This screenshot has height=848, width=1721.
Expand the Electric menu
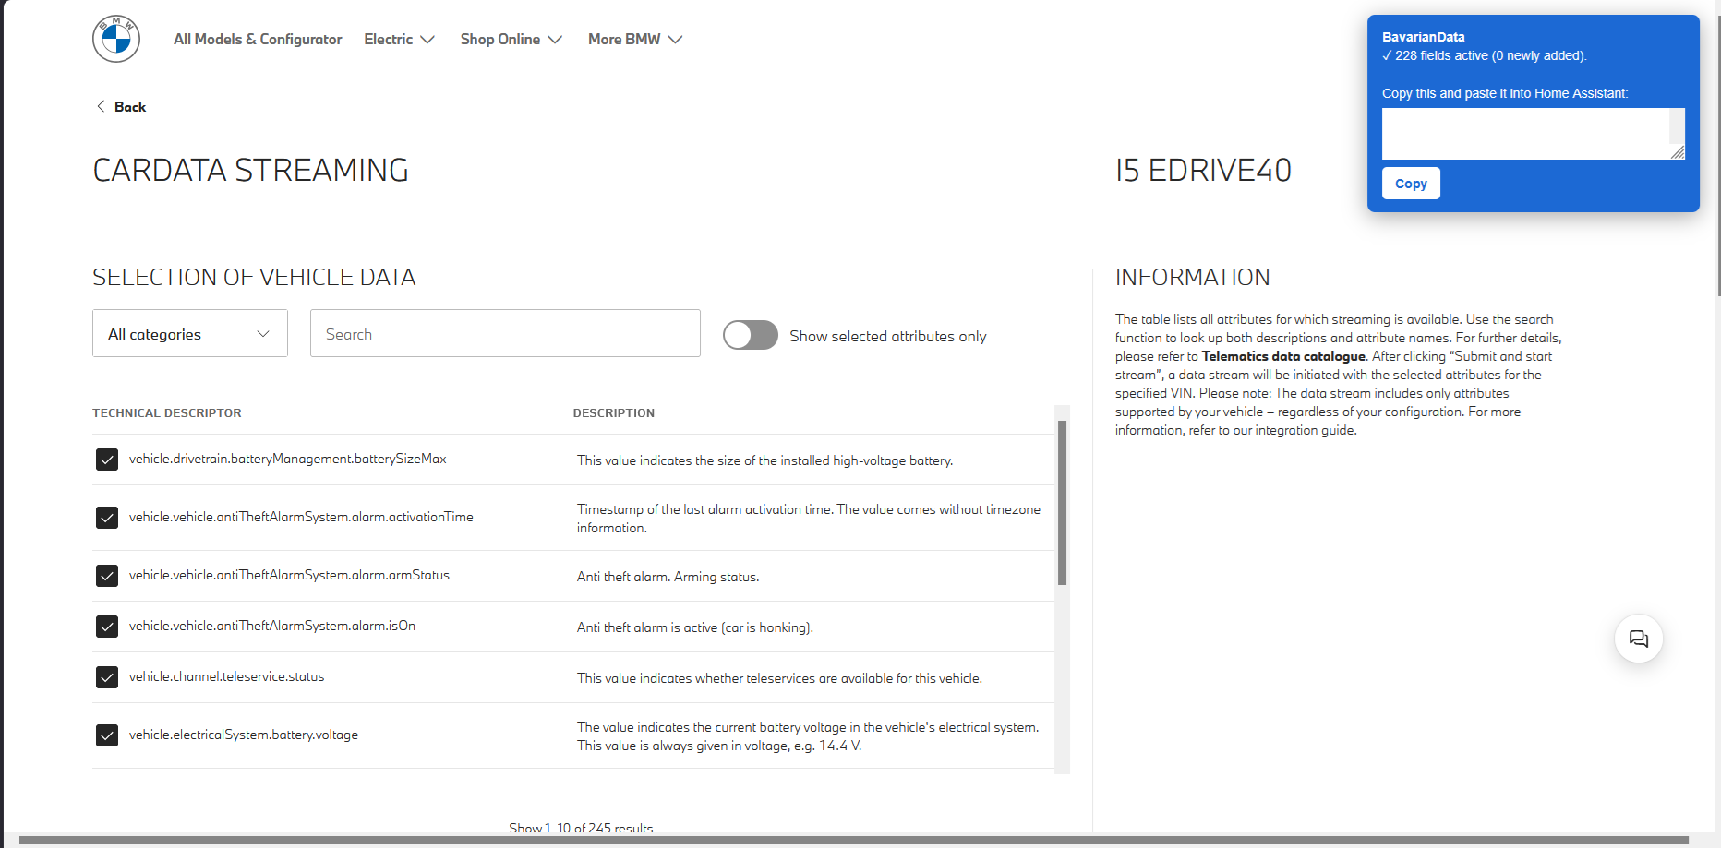point(399,39)
